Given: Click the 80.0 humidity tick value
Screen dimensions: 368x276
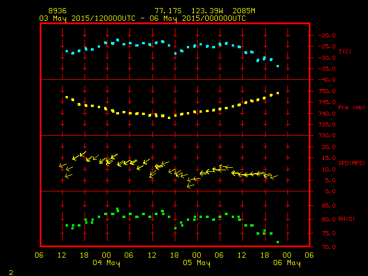Looking at the screenshot, I should point(328,220).
